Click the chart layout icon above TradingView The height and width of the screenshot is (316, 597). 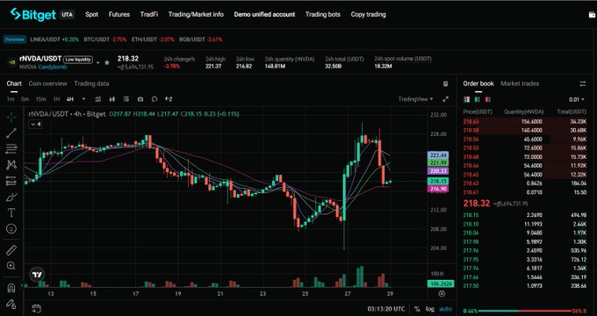[445, 83]
